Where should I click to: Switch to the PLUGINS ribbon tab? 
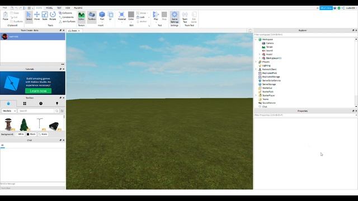78,8
